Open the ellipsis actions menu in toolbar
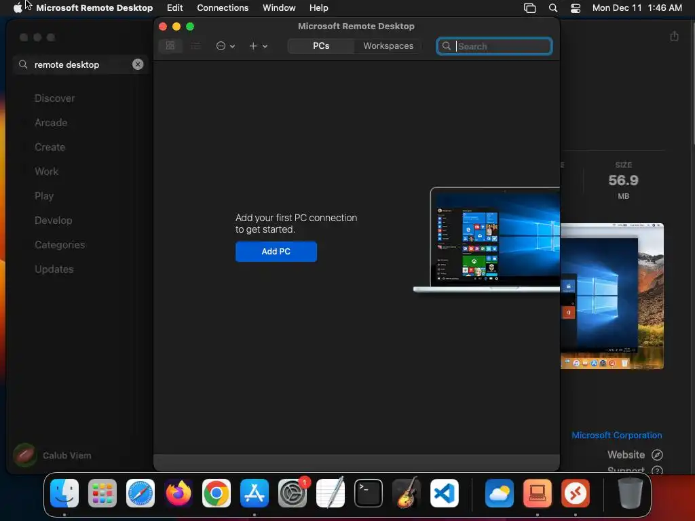 [225, 45]
